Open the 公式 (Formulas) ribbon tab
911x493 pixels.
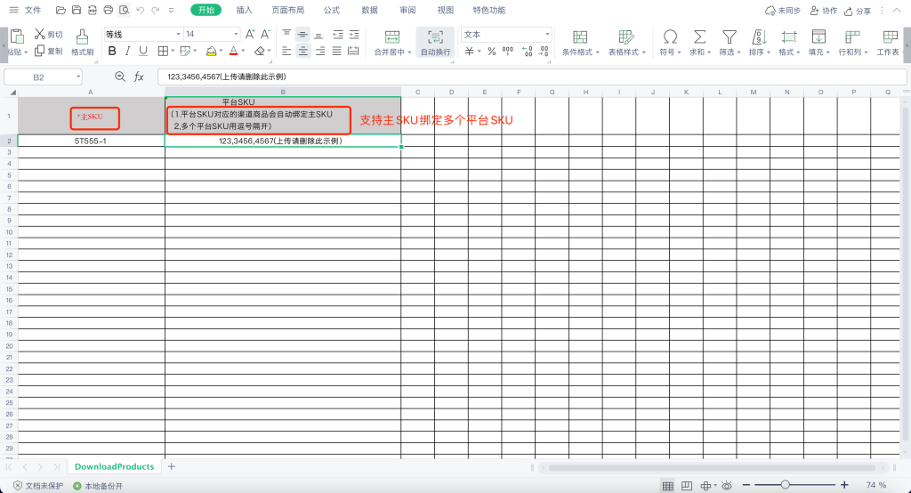pyautogui.click(x=331, y=11)
